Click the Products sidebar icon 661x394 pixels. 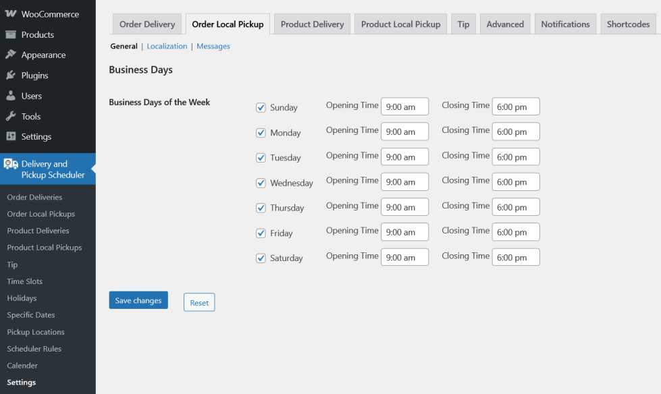[x=11, y=34]
